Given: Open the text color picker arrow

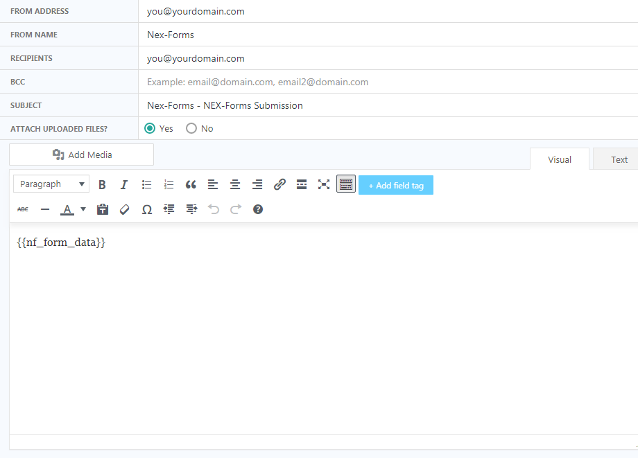Looking at the screenshot, I should (83, 209).
